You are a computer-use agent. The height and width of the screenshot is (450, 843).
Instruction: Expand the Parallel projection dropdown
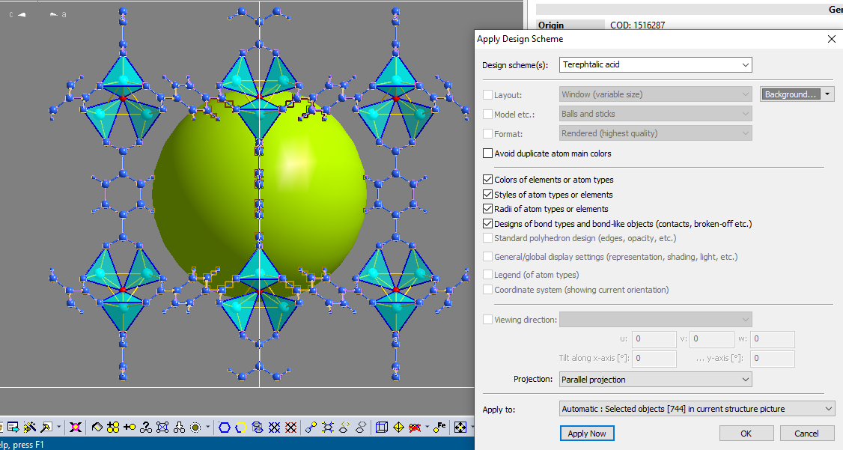745,379
